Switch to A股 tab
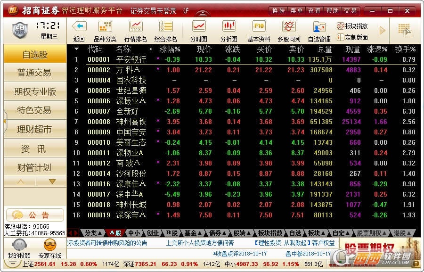This screenshot has height=272, width=424. pyautogui.click(x=115, y=233)
